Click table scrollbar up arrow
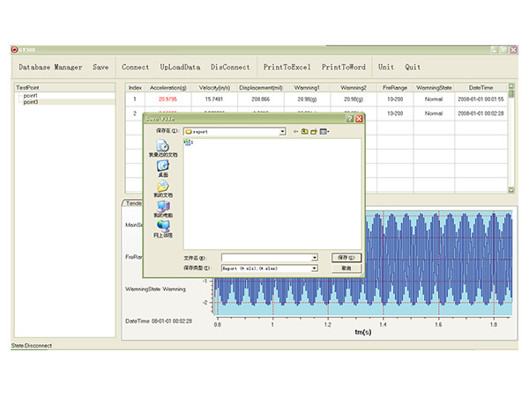The height and width of the screenshot is (396, 529). pyautogui.click(x=511, y=86)
